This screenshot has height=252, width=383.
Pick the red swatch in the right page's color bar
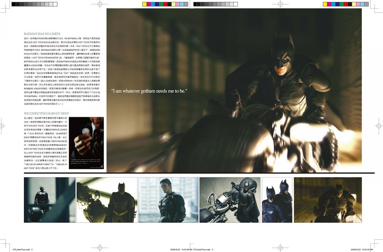346,4
